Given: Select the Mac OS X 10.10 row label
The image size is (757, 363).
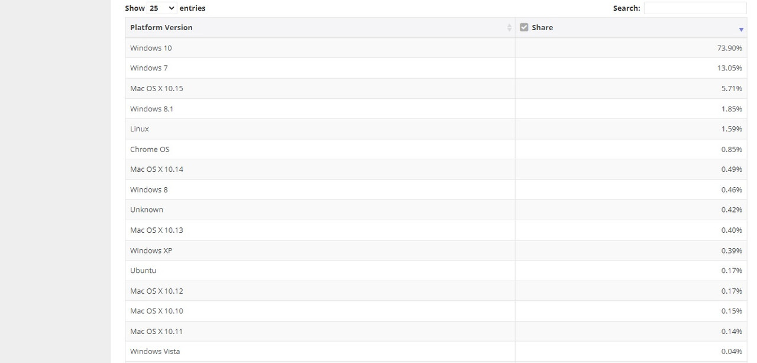Looking at the screenshot, I should point(157,311).
